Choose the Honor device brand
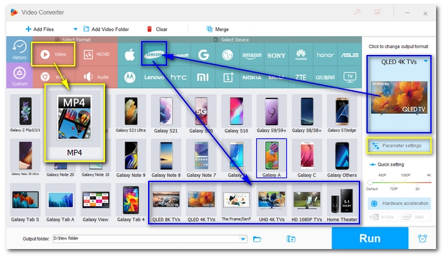Screen dimensions: 443x256 [x=325, y=55]
